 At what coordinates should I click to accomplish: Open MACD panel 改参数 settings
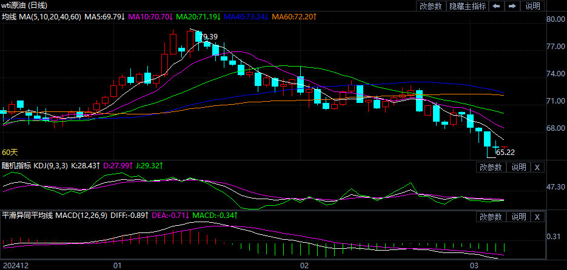[x=491, y=217]
